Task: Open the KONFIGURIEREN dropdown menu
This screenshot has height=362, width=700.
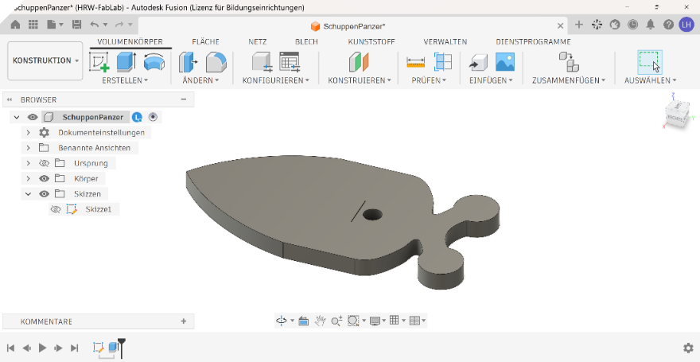Action: coord(276,80)
